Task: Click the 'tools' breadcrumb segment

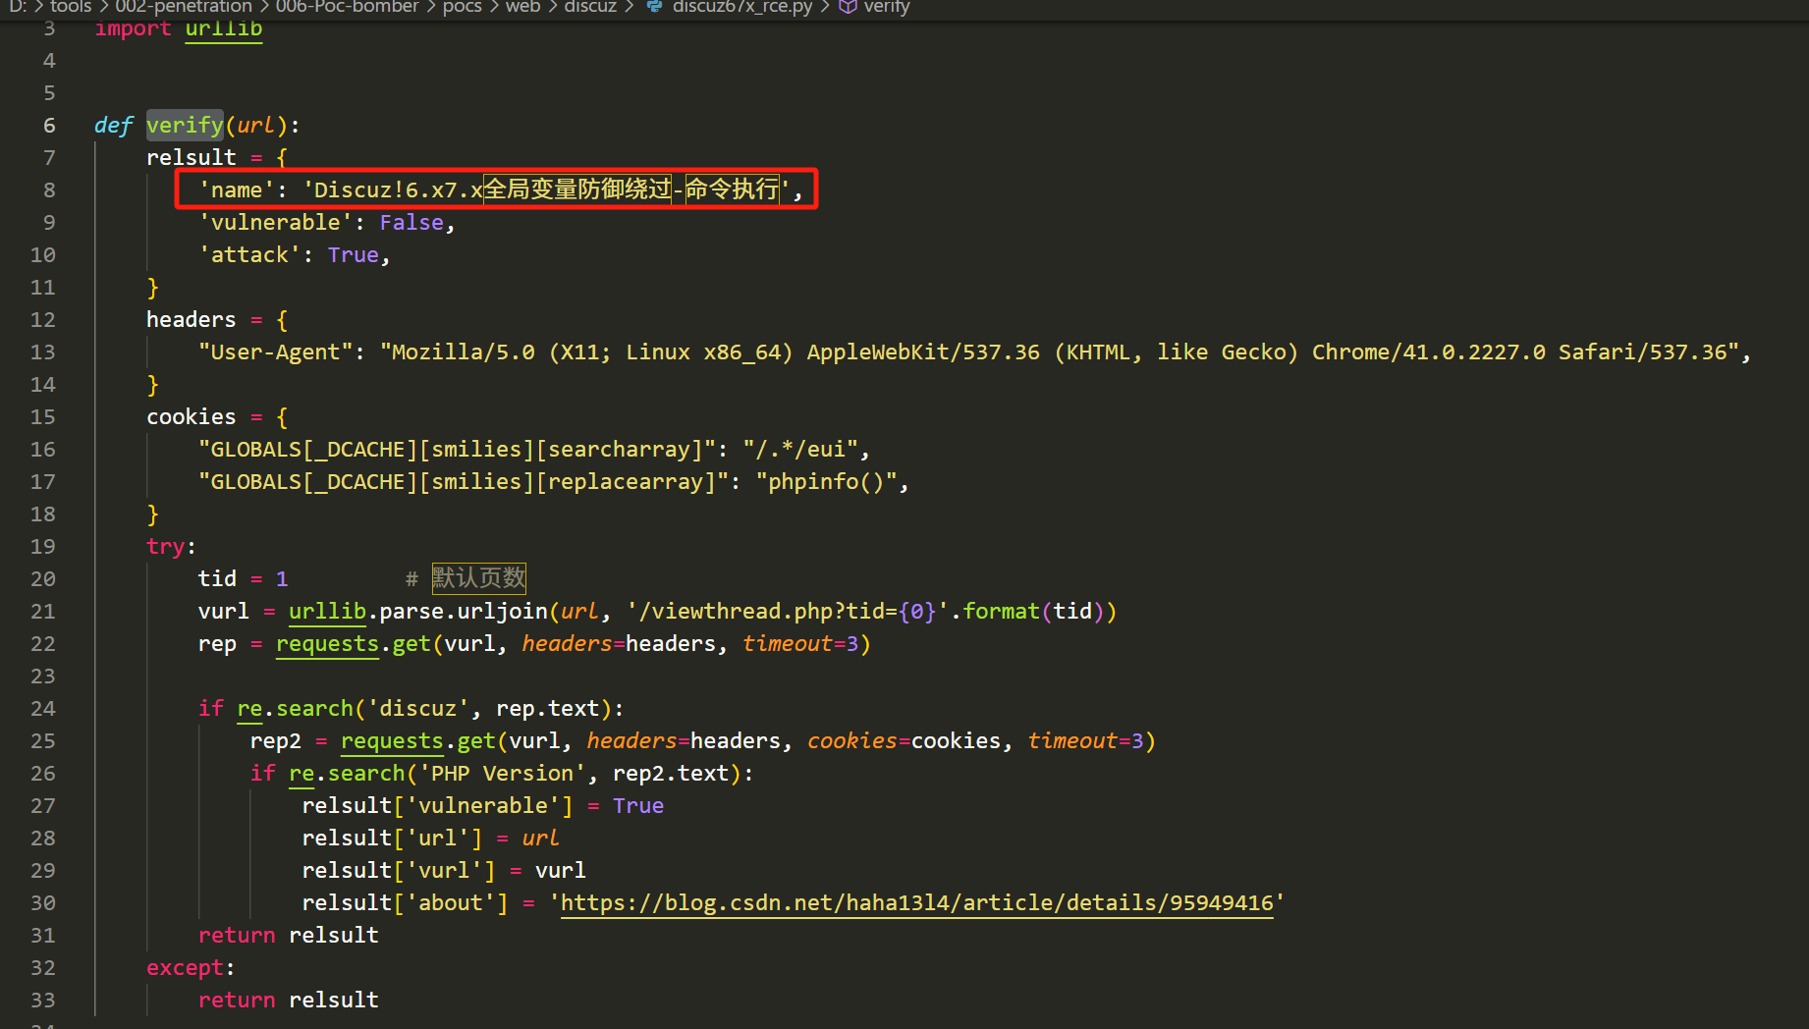Action: pos(71,7)
